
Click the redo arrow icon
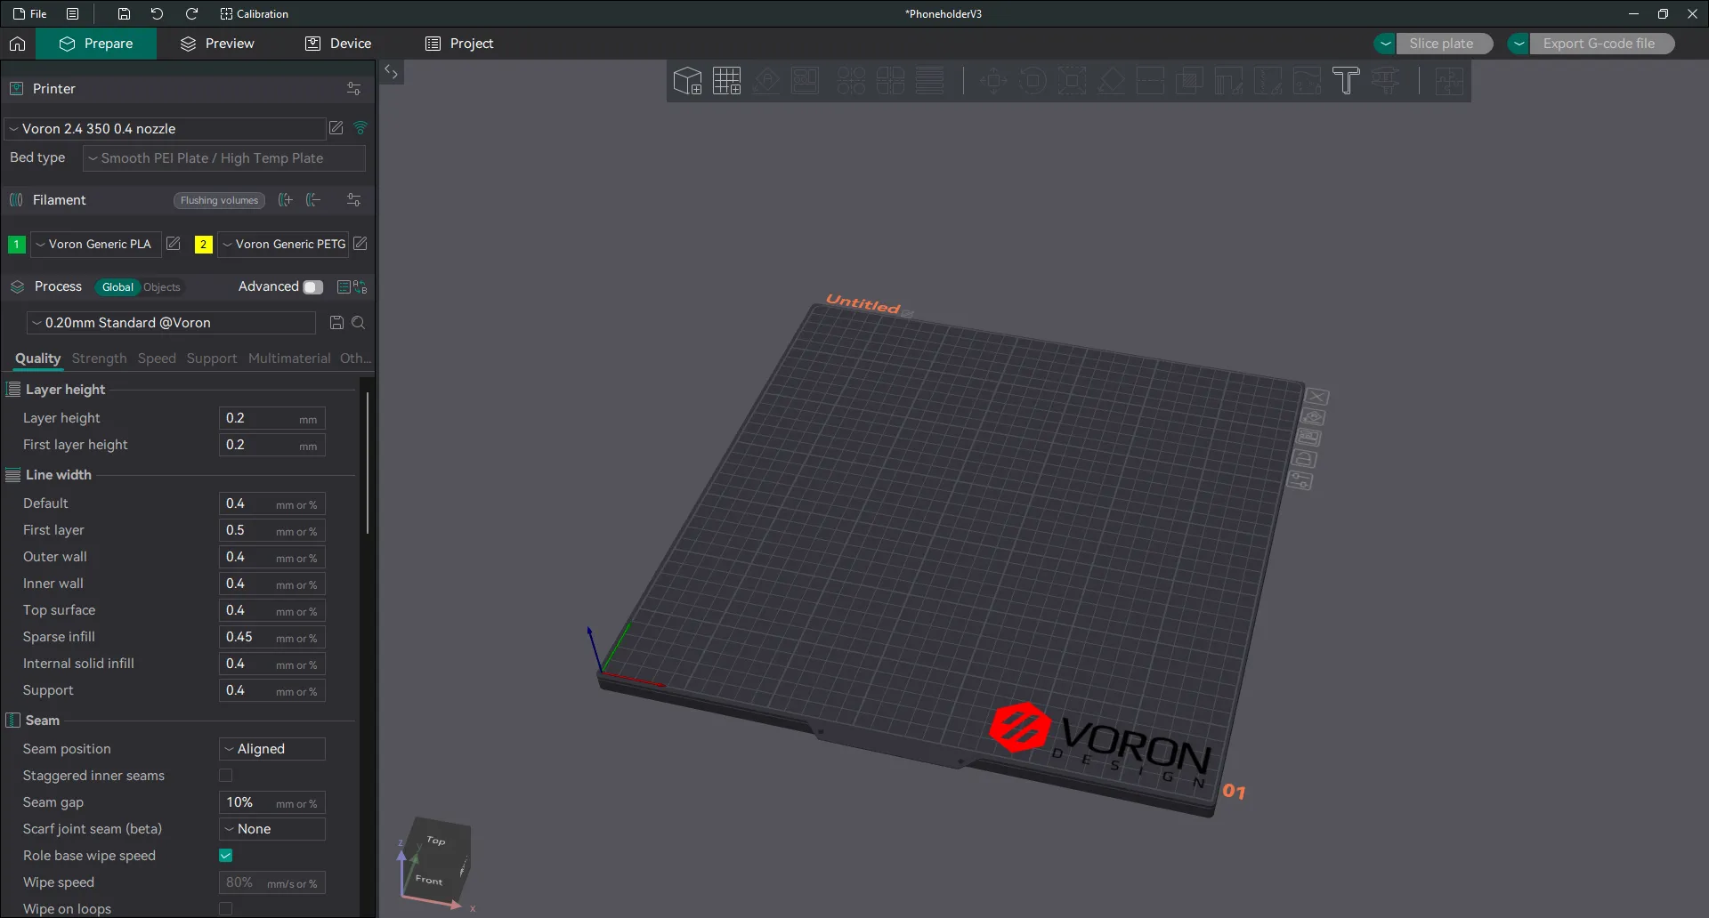pyautogui.click(x=191, y=14)
